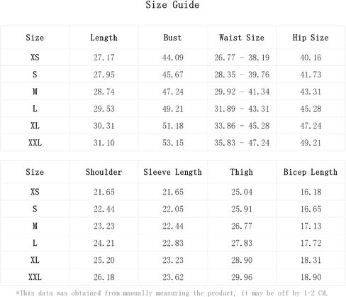Click bicep length value 16.18
The image size is (346, 297).
(311, 192)
